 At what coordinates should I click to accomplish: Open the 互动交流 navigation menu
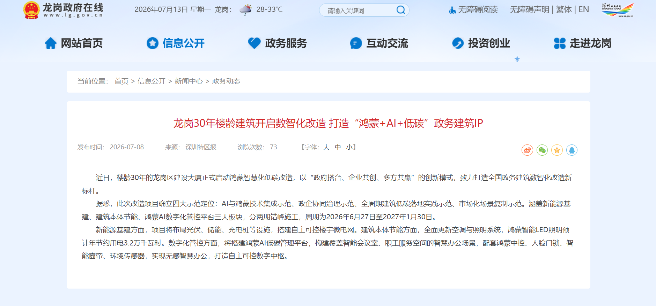[x=379, y=43]
